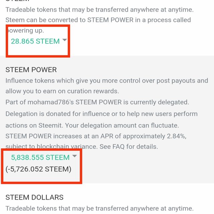The height and width of the screenshot is (214, 214).
Task: Expand the arrow next to 5,838.555 STEEM
Action: [75, 156]
